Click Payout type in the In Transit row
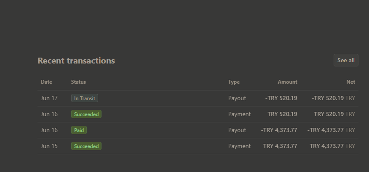This screenshot has width=369, height=172. pyautogui.click(x=237, y=98)
